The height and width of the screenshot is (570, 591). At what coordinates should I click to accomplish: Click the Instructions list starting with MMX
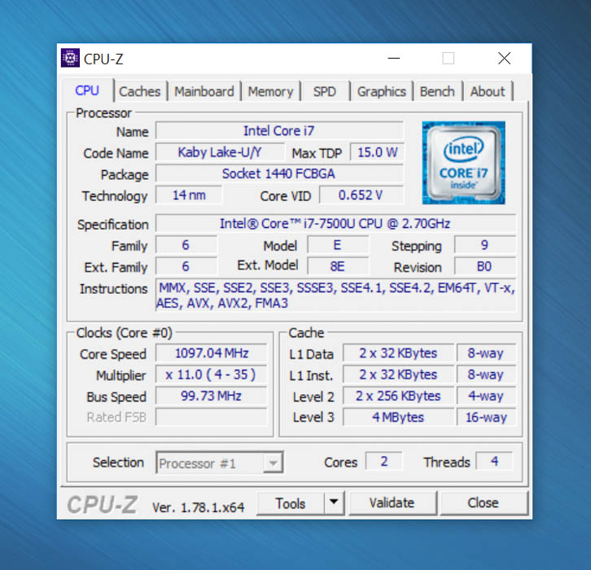[x=335, y=295]
